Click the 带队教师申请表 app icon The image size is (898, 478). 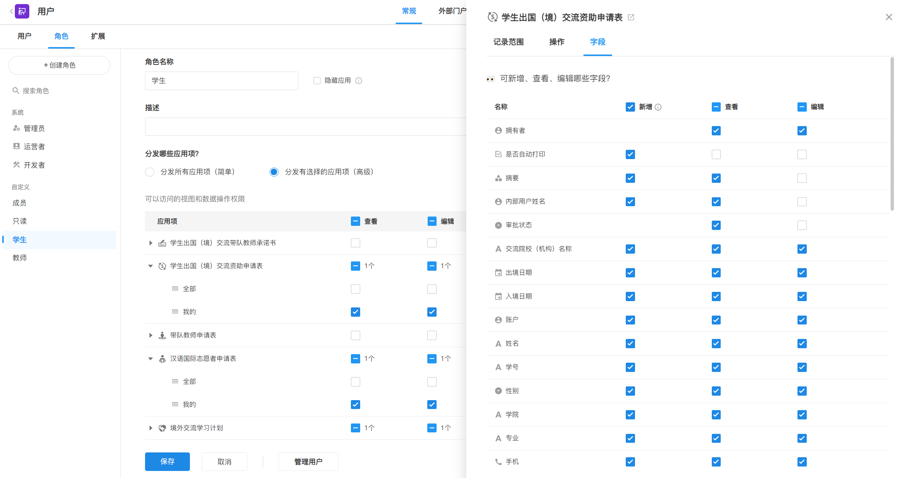(x=162, y=335)
